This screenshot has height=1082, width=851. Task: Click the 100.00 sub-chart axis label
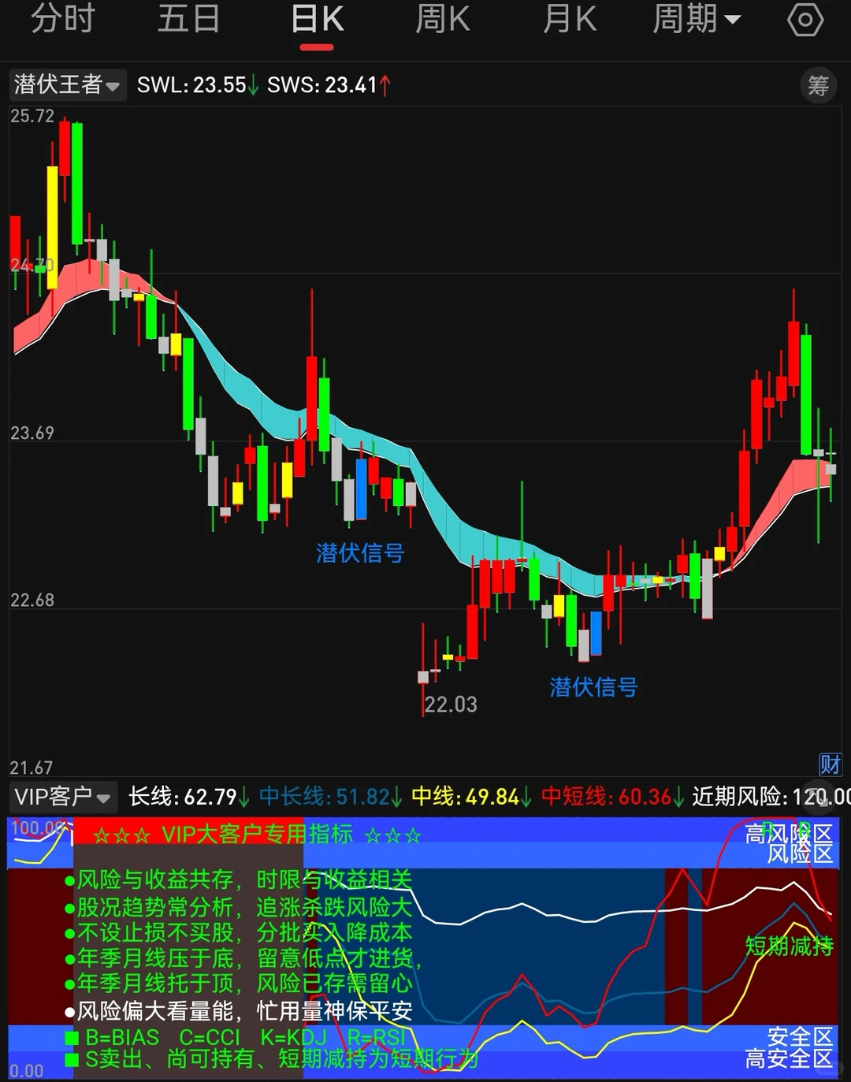[36, 828]
